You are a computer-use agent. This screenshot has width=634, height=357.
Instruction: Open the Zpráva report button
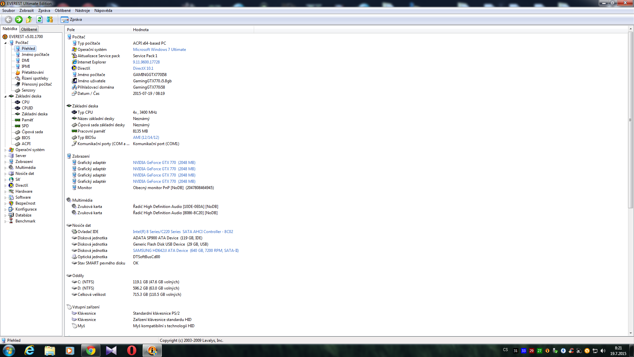72,20
